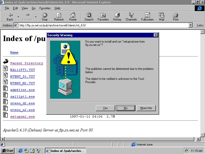Download nal11pt1.exe
The height and width of the screenshot is (154, 205).
[x=23, y=97]
